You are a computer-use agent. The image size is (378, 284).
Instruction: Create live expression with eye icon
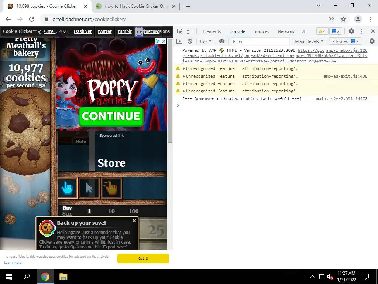[x=222, y=41]
